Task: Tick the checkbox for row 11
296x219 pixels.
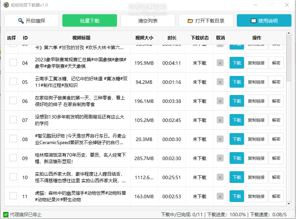Action: 13,196
